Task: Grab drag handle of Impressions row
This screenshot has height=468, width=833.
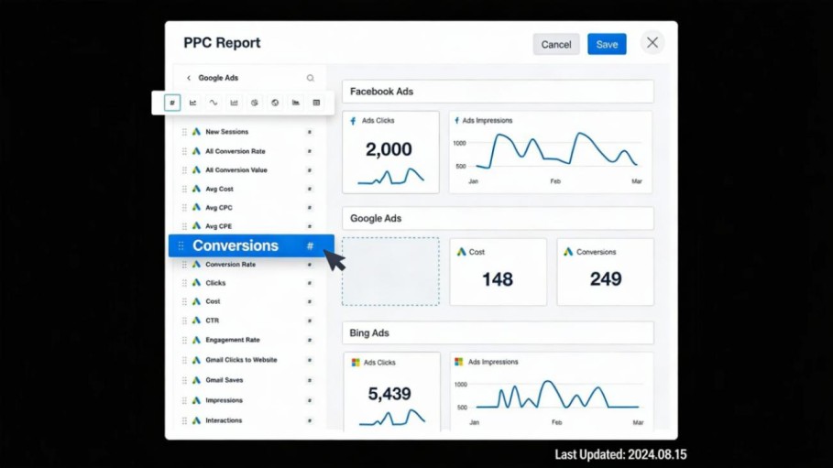Action: (x=184, y=400)
